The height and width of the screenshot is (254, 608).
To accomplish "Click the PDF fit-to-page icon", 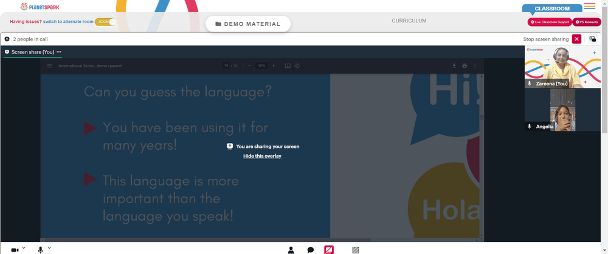I will click(x=288, y=65).
